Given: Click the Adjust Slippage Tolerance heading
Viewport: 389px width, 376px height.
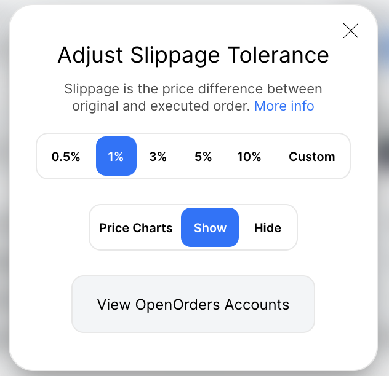Looking at the screenshot, I should coord(193,55).
